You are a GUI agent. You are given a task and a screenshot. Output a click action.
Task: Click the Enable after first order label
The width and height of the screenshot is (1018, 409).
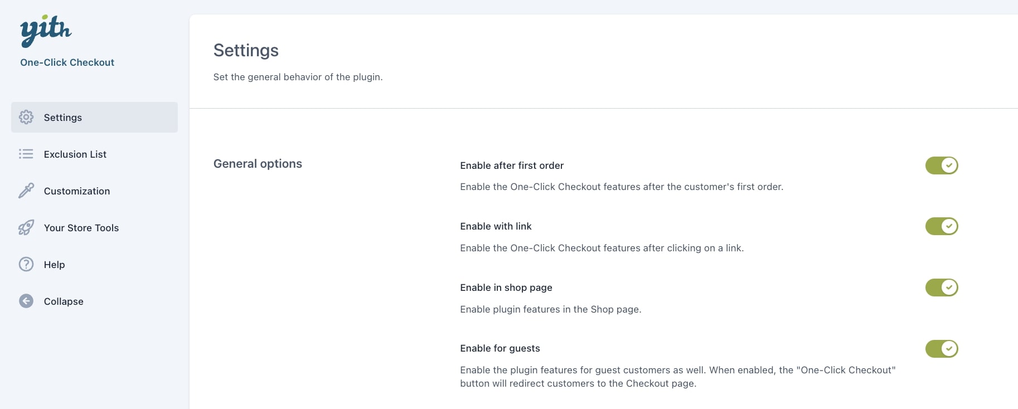512,165
